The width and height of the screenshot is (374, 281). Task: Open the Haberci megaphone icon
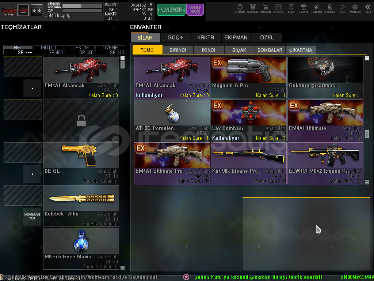[x=317, y=9]
